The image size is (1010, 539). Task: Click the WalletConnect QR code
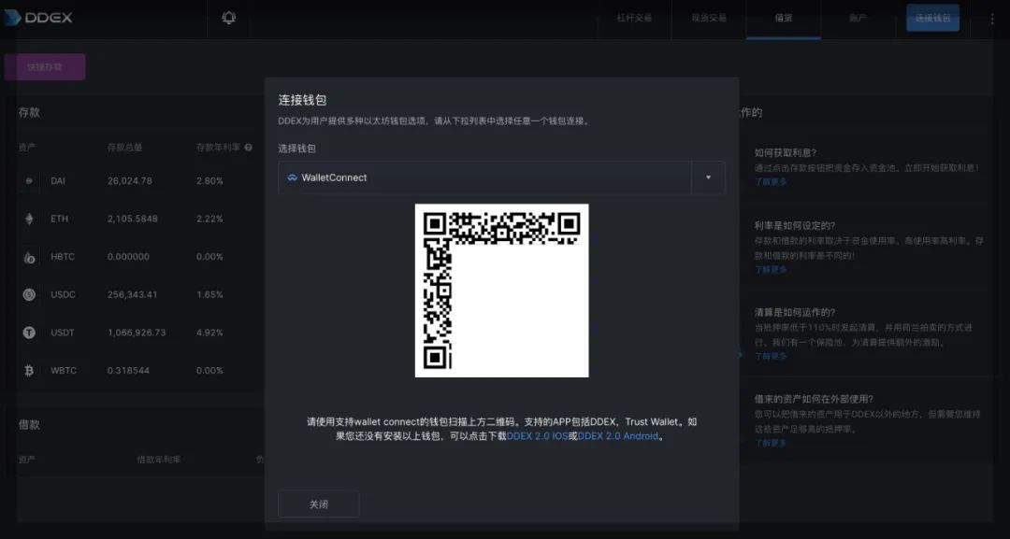502,290
